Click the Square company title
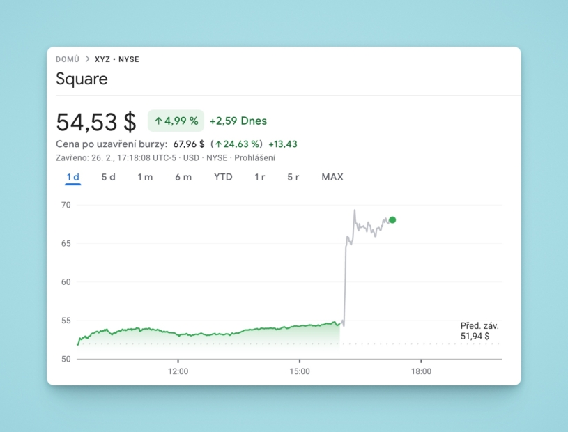The width and height of the screenshot is (568, 432). [82, 79]
